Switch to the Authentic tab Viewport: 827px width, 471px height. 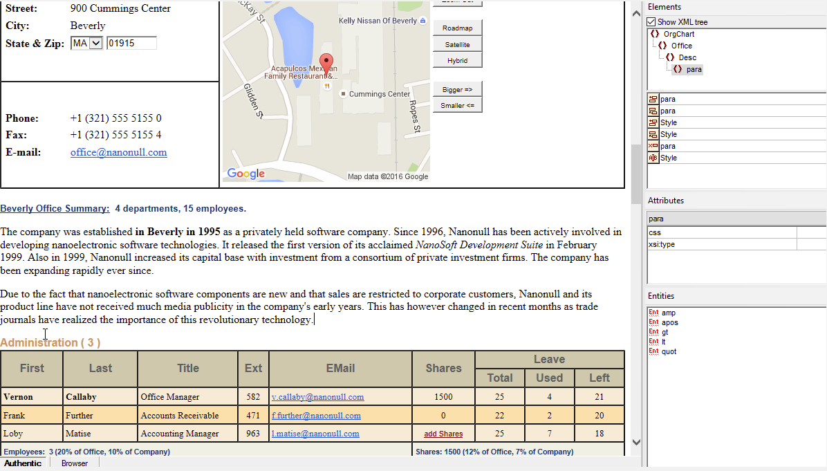click(23, 463)
